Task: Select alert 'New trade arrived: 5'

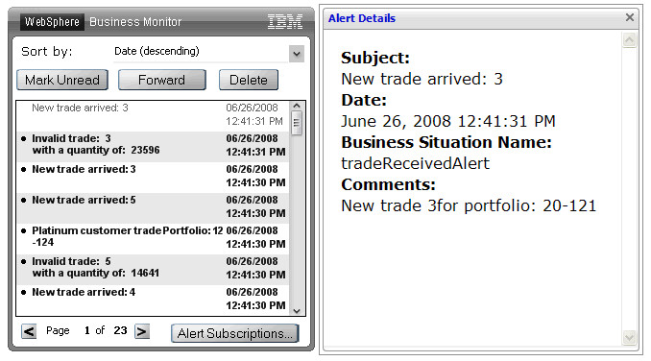Action: tap(153, 208)
